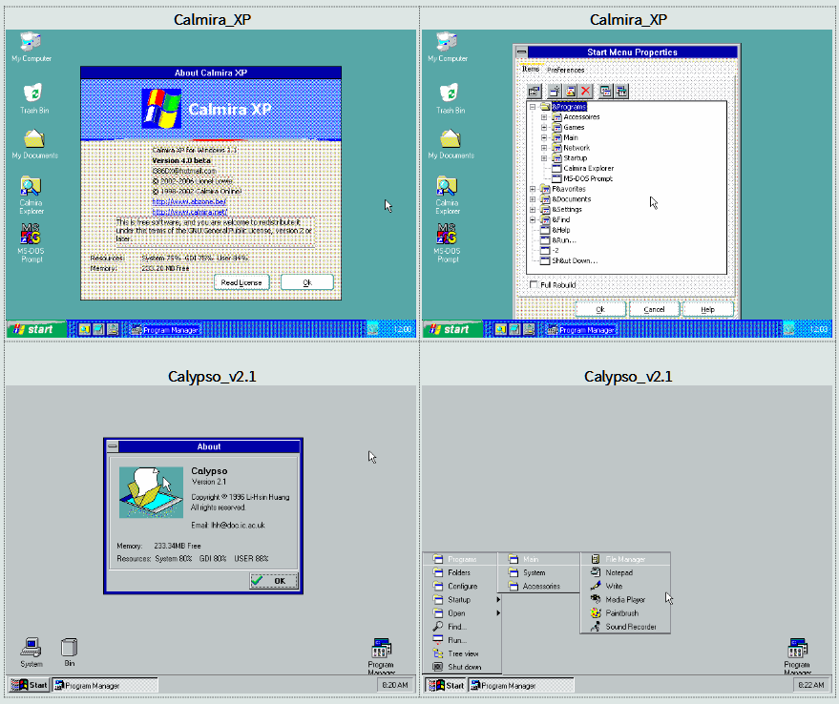This screenshot has width=839, height=704.
Task: Click the green start button beside the 12:00 taskbar
Action: click(x=36, y=329)
